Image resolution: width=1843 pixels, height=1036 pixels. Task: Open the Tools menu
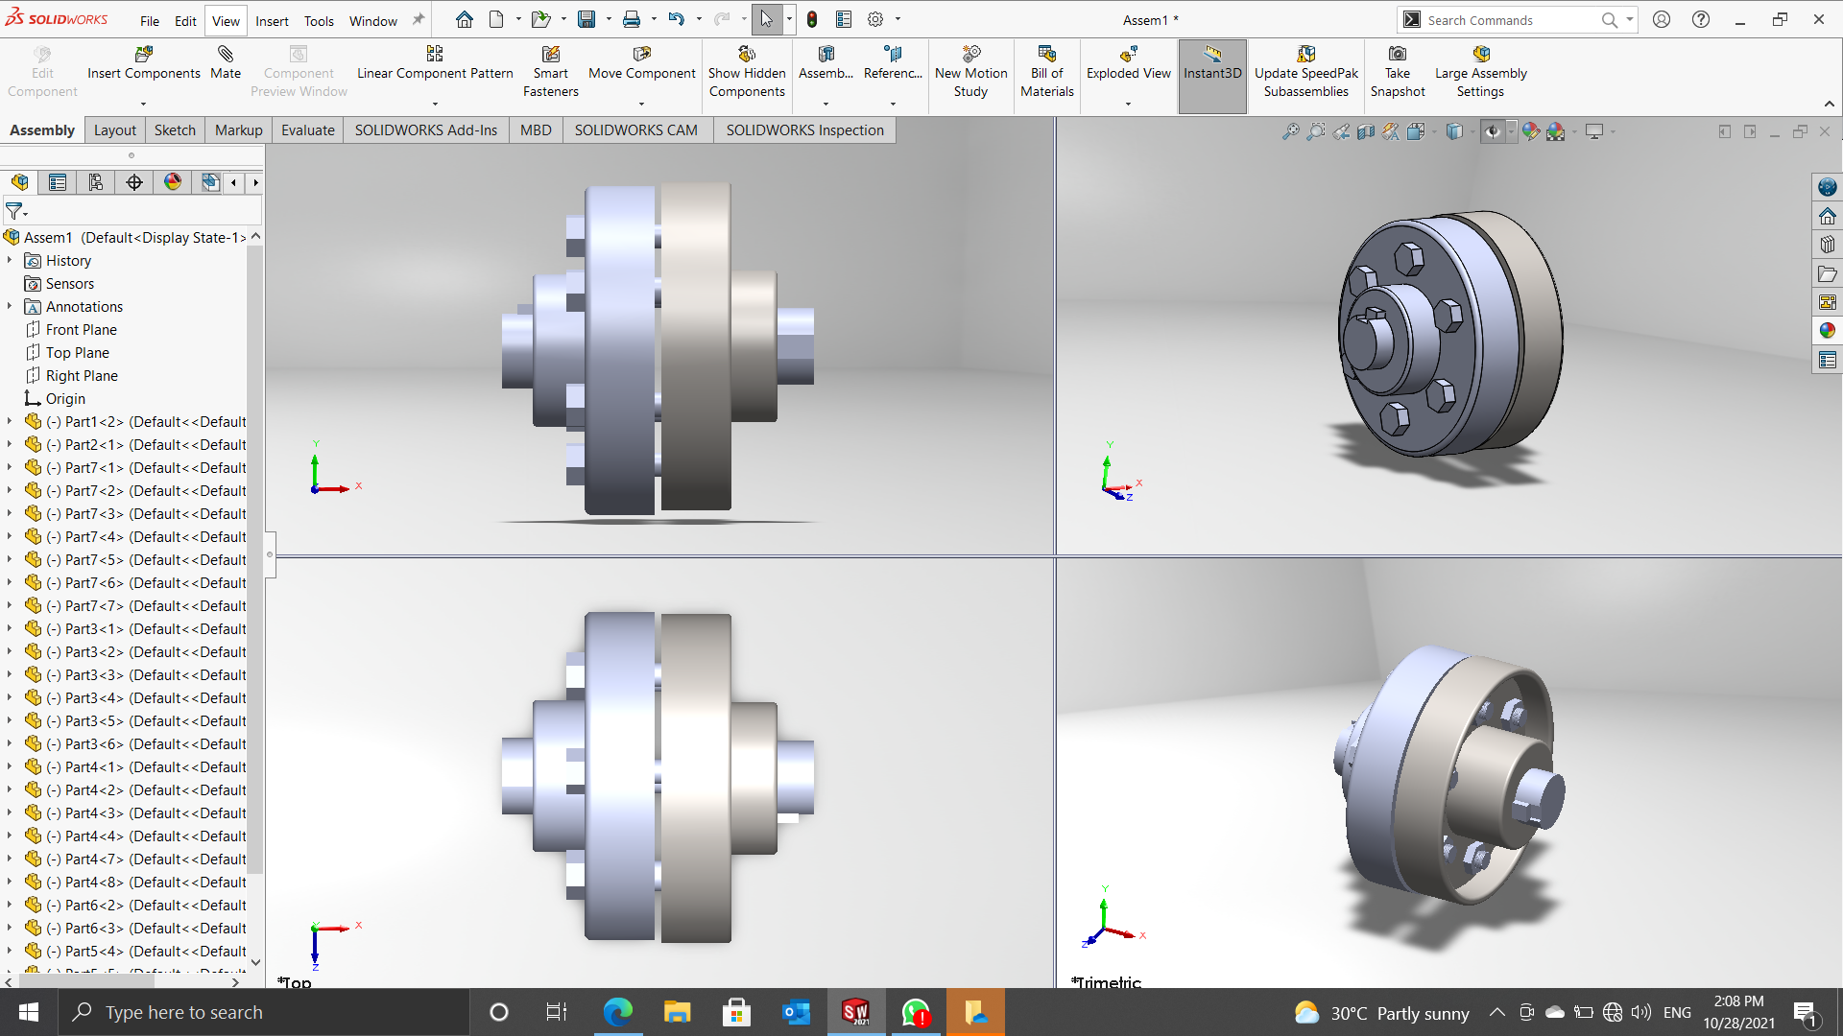coord(319,20)
